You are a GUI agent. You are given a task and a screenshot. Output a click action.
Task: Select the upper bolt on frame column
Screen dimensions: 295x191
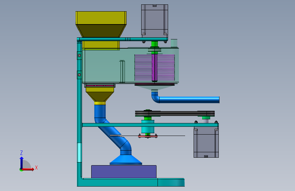(x=79, y=55)
